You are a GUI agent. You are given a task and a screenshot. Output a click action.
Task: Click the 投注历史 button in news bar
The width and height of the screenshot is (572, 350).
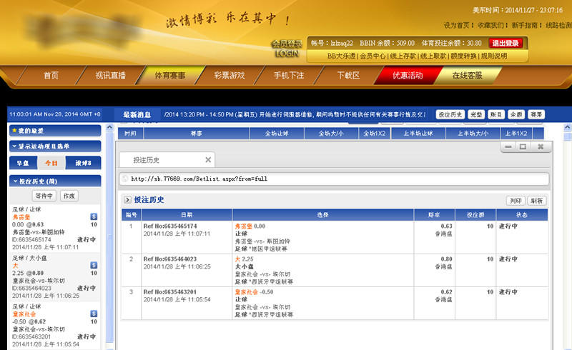click(x=450, y=115)
